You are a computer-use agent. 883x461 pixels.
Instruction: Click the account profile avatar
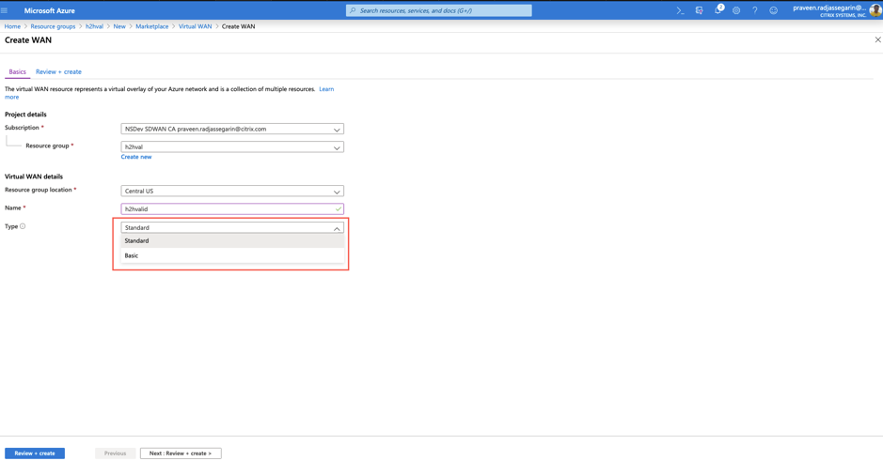click(875, 10)
